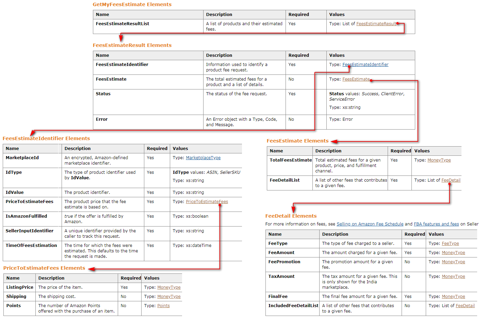Click the ListingPrice name cell
The width and height of the screenshot is (486, 318).
[19, 287]
